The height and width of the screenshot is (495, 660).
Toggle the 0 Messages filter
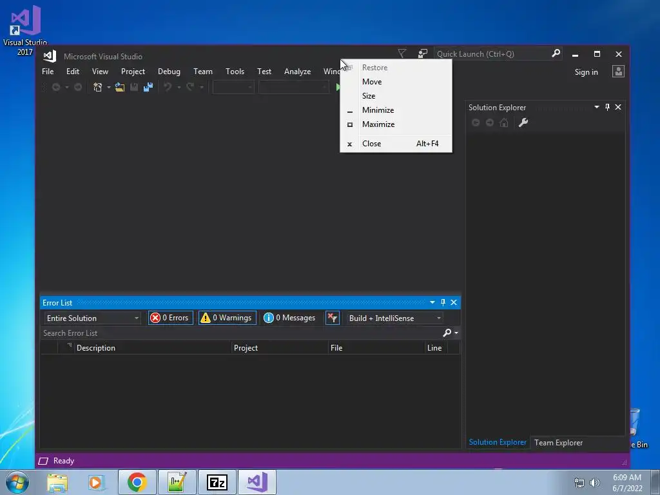point(289,318)
